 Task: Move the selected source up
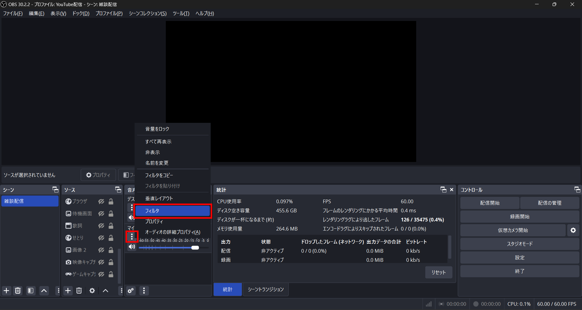click(x=105, y=291)
